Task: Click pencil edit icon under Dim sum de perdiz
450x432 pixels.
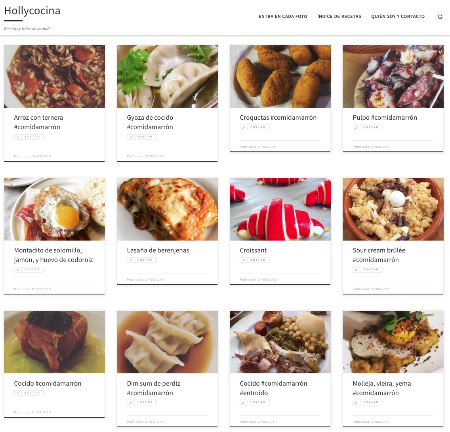Action: pos(131,403)
